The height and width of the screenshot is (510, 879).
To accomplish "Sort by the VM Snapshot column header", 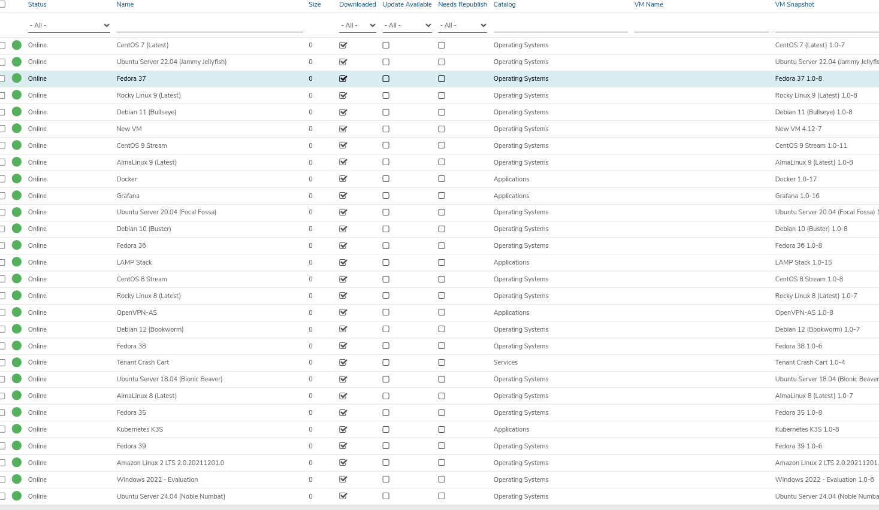I will pyautogui.click(x=795, y=4).
